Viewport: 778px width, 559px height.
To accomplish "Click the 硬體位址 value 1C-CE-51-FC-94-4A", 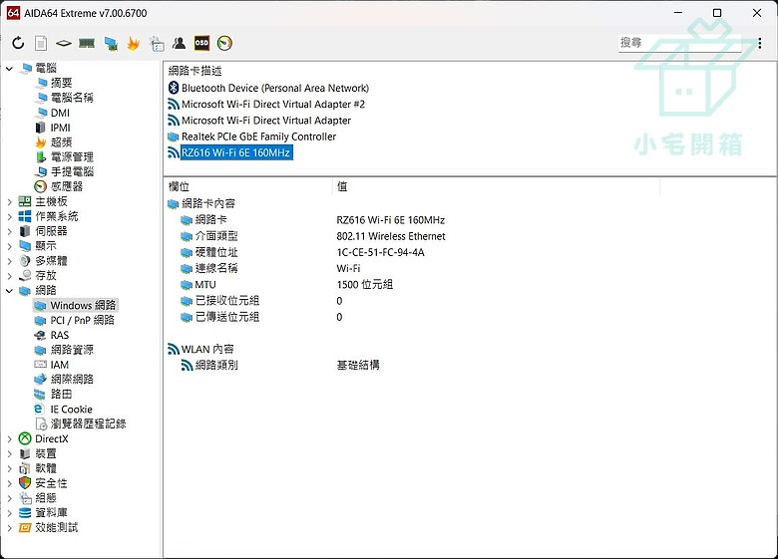I will (x=381, y=253).
